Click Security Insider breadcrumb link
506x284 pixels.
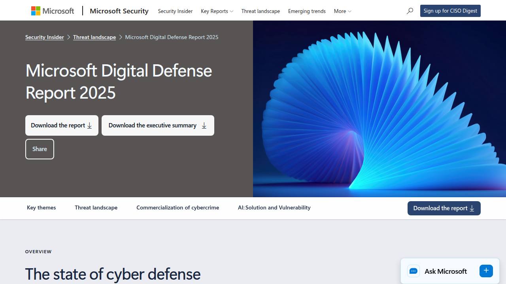pos(45,37)
